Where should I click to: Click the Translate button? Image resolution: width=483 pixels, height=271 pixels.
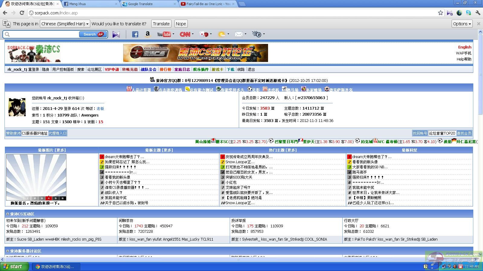161,24
